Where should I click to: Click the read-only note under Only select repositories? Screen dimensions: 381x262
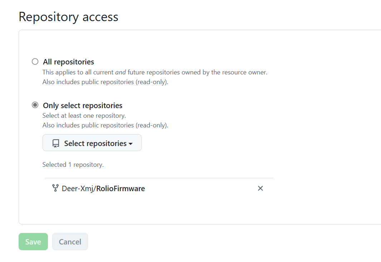coord(105,125)
